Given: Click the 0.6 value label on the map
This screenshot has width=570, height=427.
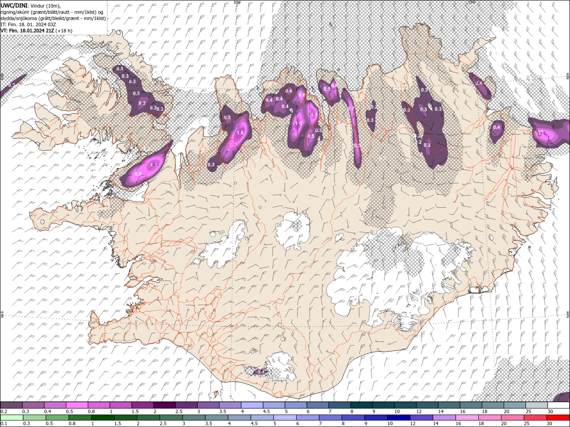Looking at the screenshot, I should [x=301, y=95].
